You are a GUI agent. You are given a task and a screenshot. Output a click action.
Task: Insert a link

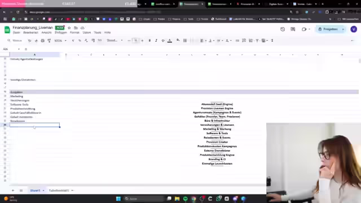click(x=237, y=41)
